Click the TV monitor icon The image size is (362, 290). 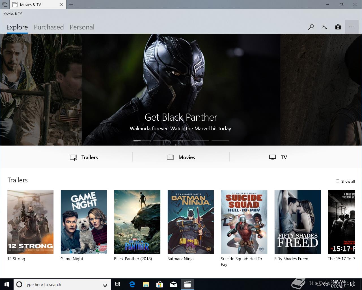(272, 157)
